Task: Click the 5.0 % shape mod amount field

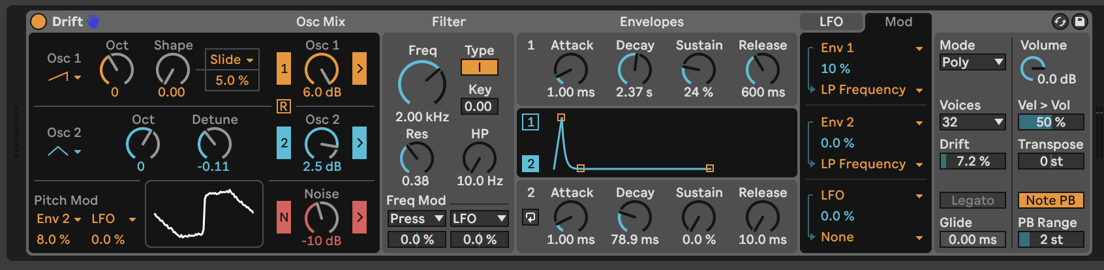Action: (232, 80)
